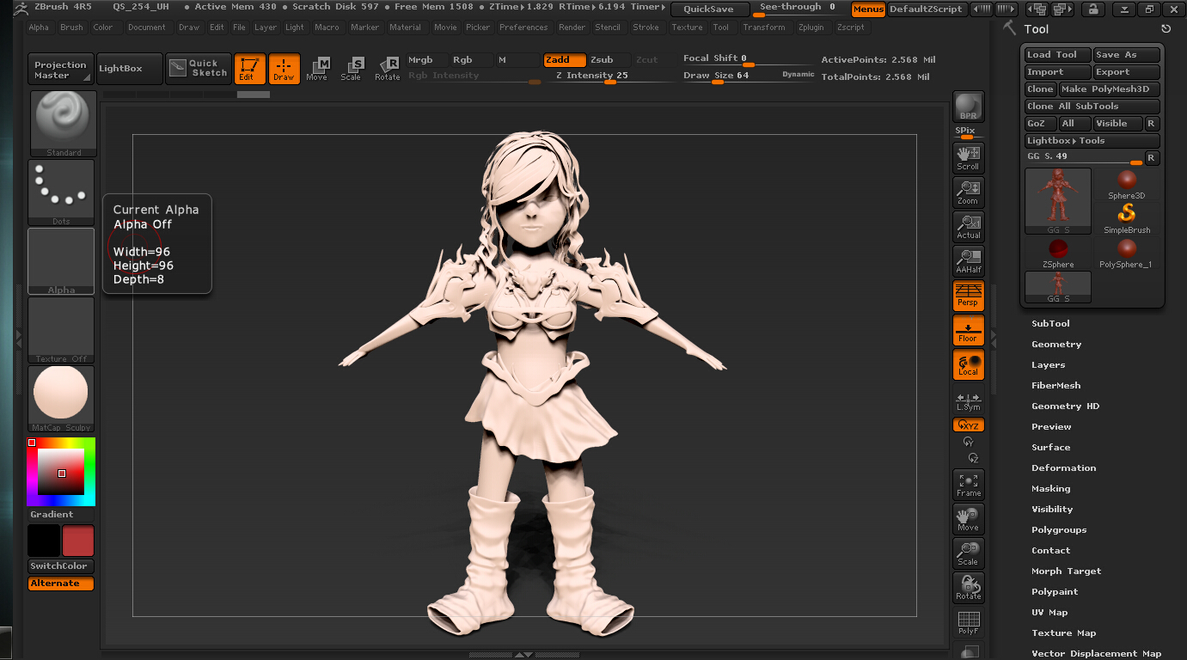The image size is (1187, 660).
Task: Click the BPR render button
Action: [969, 107]
